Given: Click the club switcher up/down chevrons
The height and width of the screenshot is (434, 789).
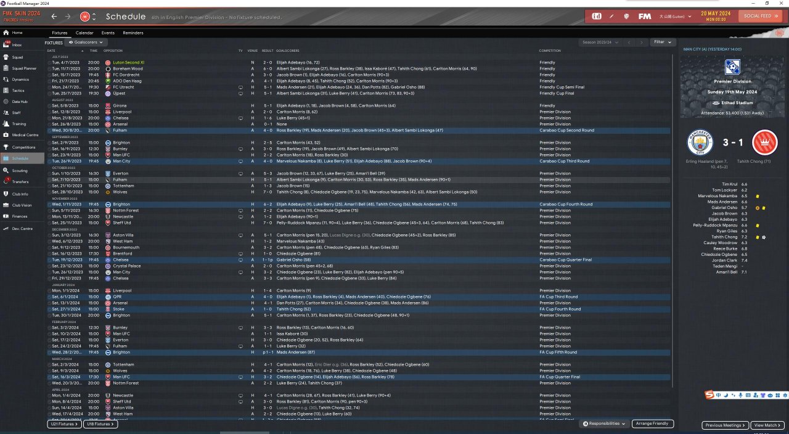Looking at the screenshot, I should pyautogui.click(x=94, y=17).
